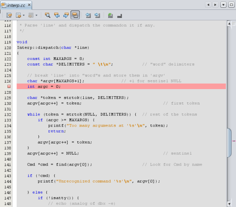This screenshot has height=207, width=236.
Task: Click scrollbar up arrow
Action: pyautogui.click(x=229, y=24)
